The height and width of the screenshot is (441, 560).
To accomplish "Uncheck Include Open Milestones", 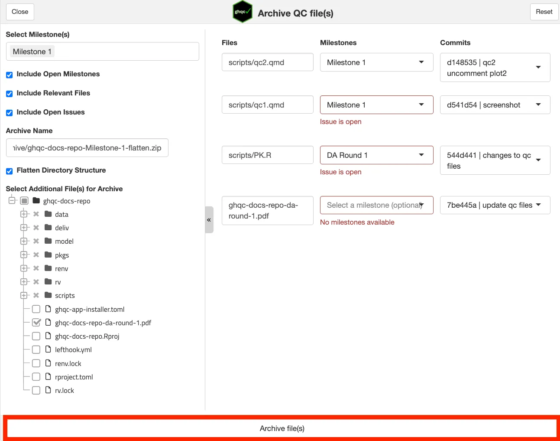I will pos(9,75).
